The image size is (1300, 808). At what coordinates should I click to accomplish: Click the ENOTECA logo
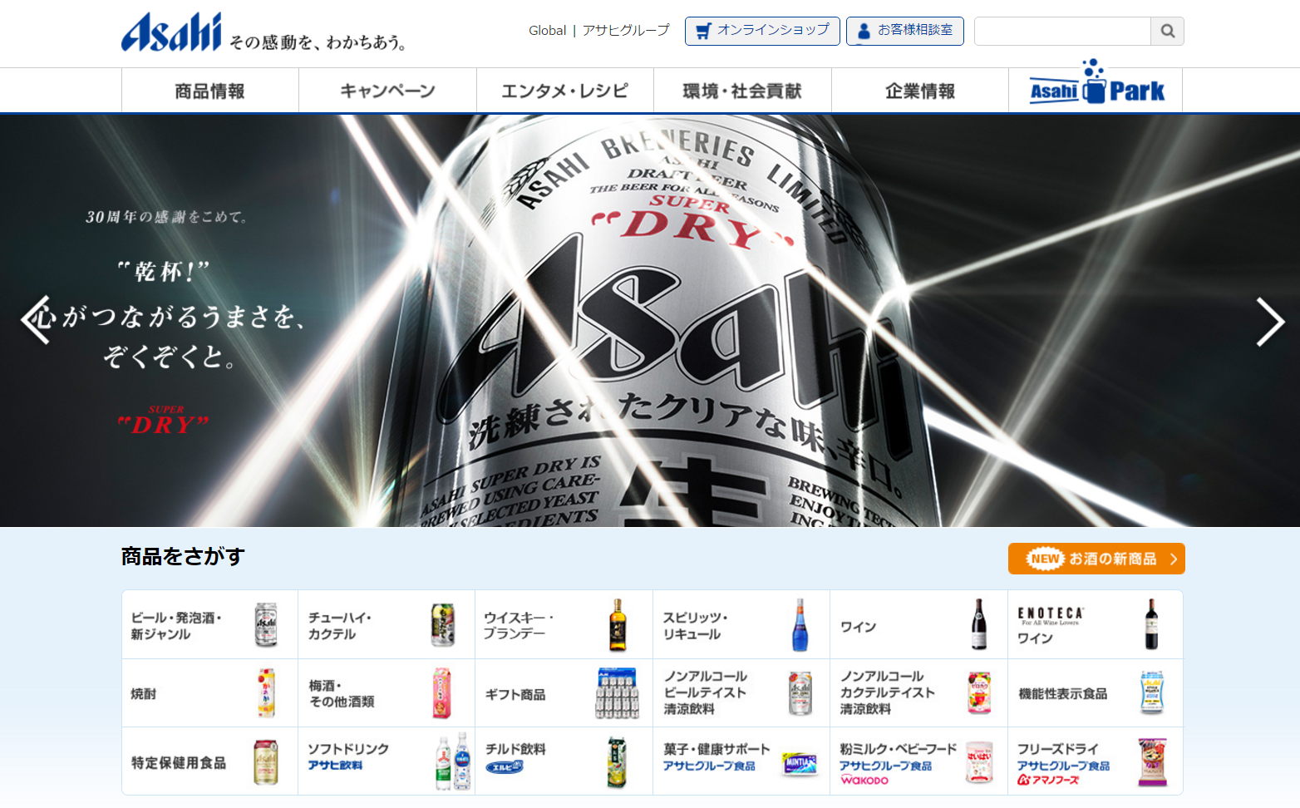coord(1051,615)
